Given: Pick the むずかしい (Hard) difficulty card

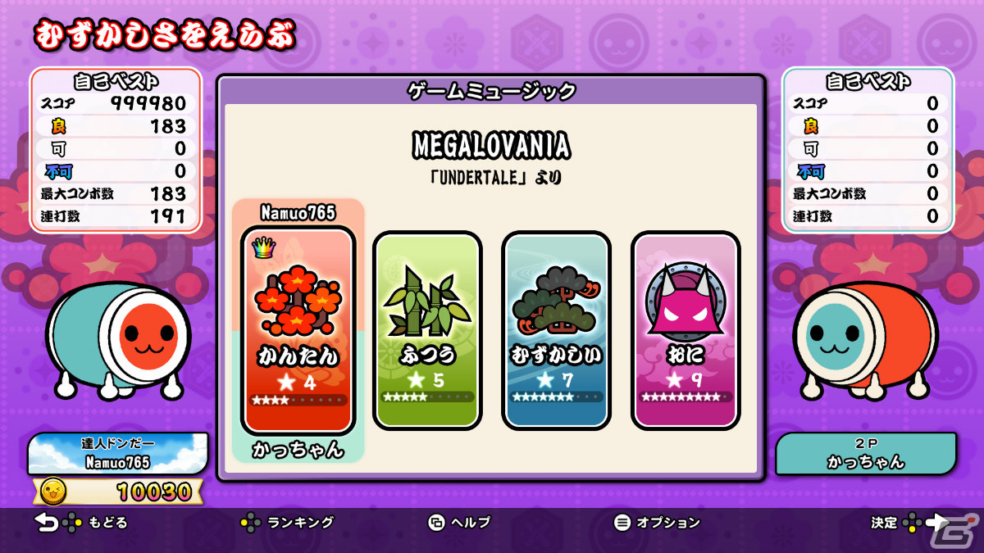Looking at the screenshot, I should point(556,330).
